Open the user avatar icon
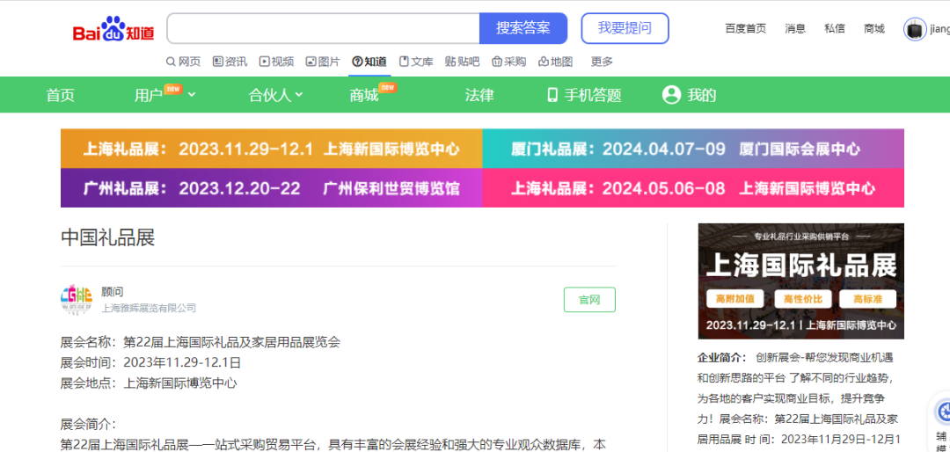The image size is (950, 452). [915, 29]
